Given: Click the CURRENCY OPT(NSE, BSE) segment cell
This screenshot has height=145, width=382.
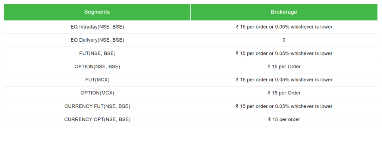Looking at the screenshot, I should (97, 119).
